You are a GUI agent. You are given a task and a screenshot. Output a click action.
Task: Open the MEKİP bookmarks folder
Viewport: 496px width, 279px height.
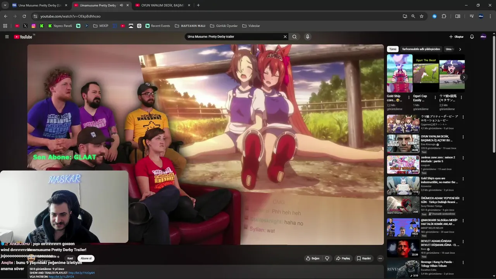pyautogui.click(x=101, y=26)
